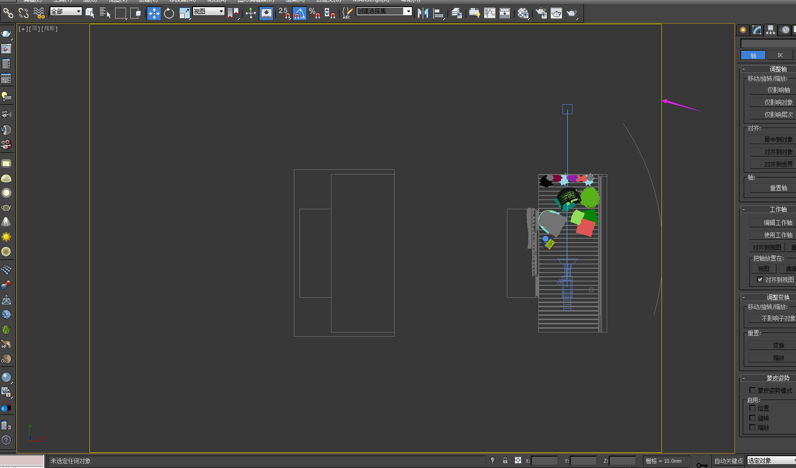Click the 重置轴 button
Screen dimensions: 796x468
pyautogui.click(x=773, y=188)
